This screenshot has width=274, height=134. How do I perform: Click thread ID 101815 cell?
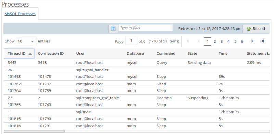pyautogui.click(x=14, y=119)
